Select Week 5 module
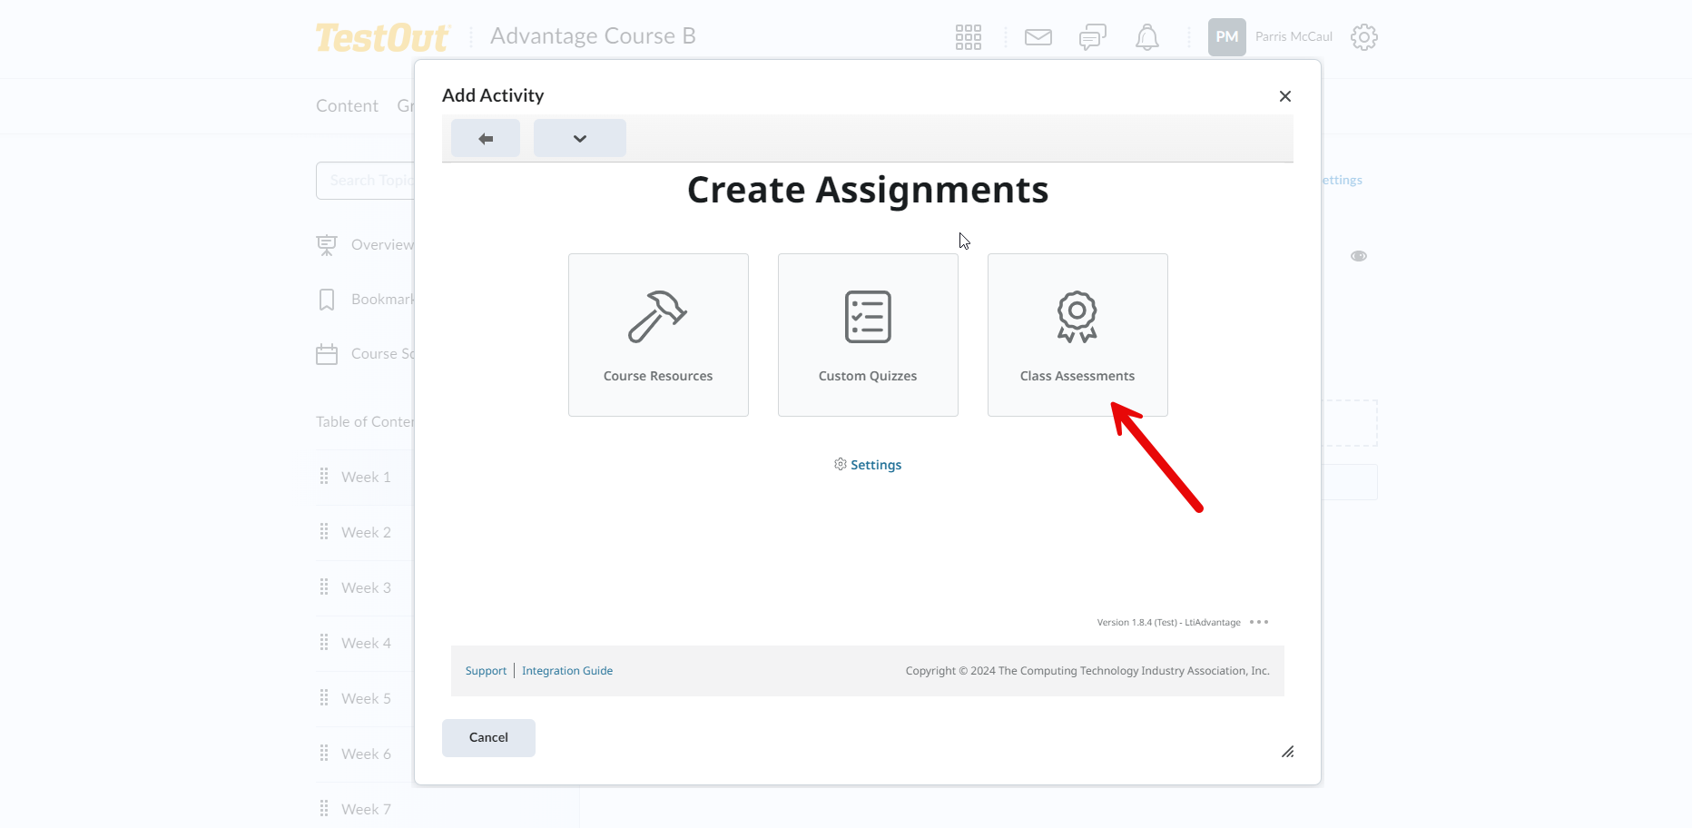The image size is (1692, 828). pyautogui.click(x=366, y=699)
